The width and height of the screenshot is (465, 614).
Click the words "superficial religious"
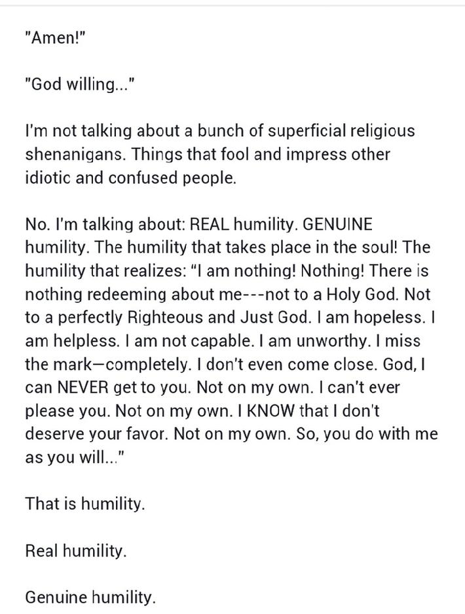[341, 131]
